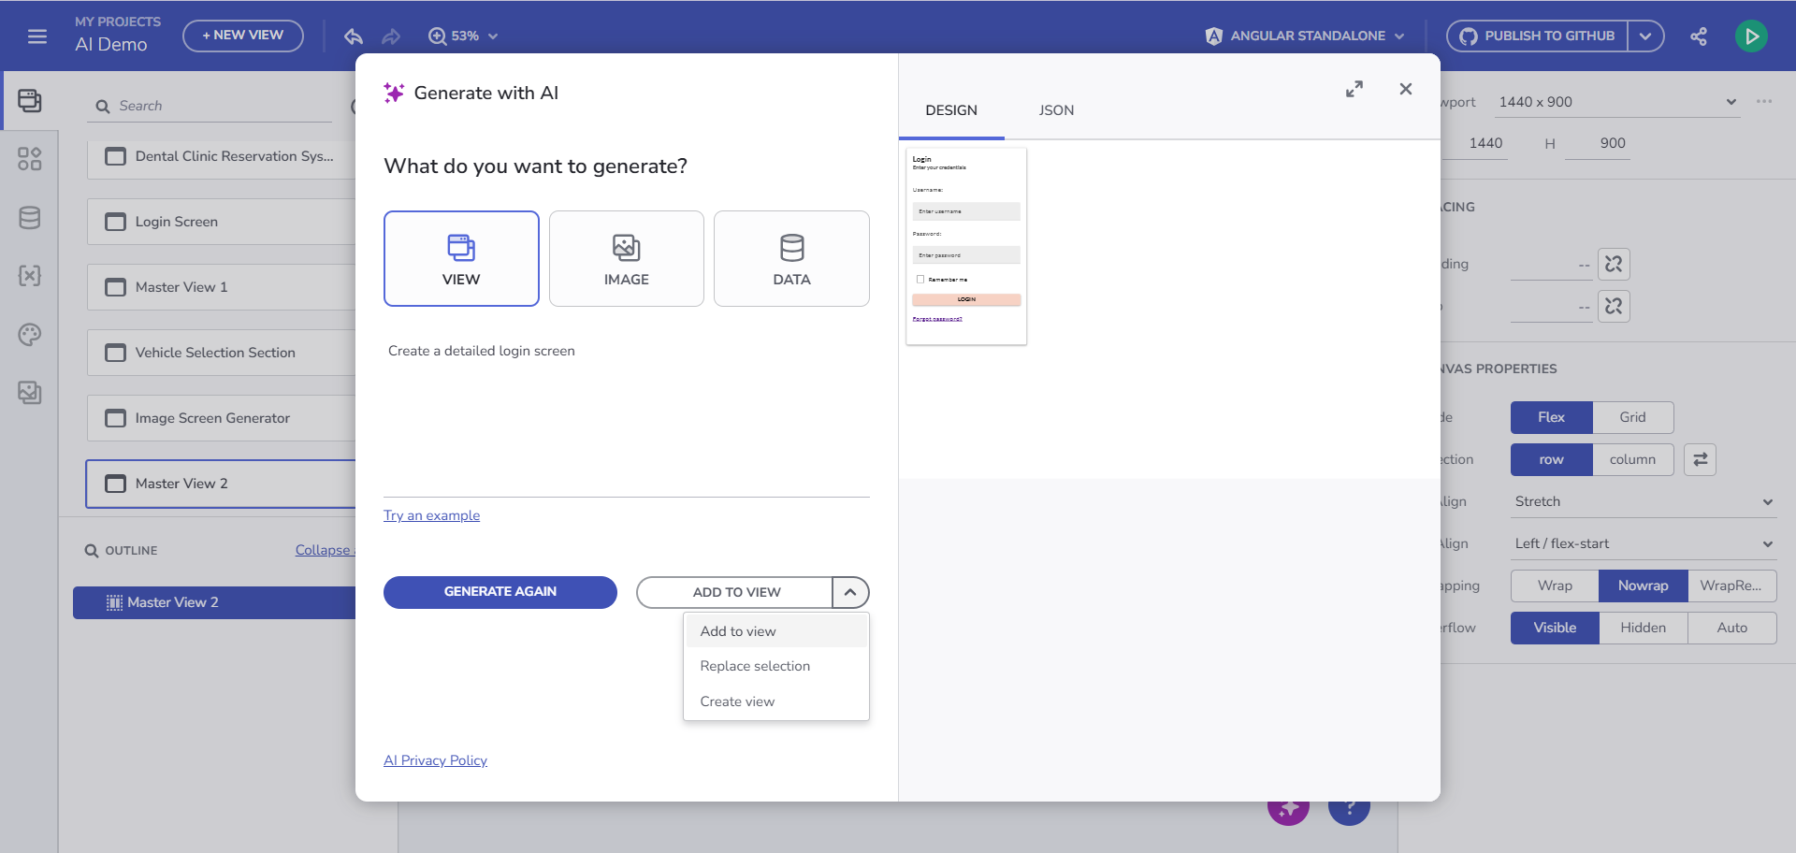Open the AI Privacy Policy link

[x=435, y=760]
